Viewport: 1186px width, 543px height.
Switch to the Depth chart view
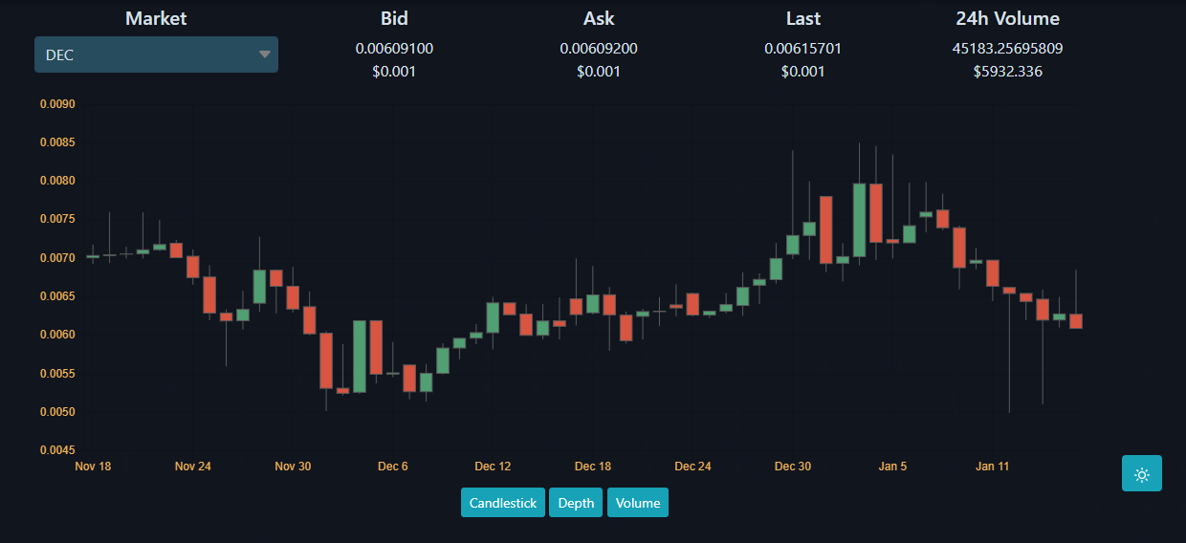[x=576, y=503]
